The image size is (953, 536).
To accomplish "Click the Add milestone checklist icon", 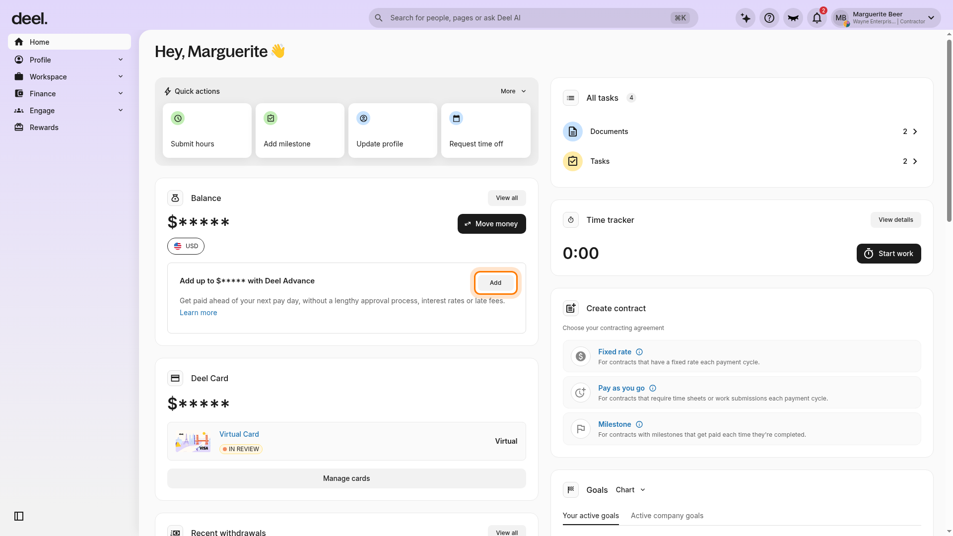I will click(271, 118).
